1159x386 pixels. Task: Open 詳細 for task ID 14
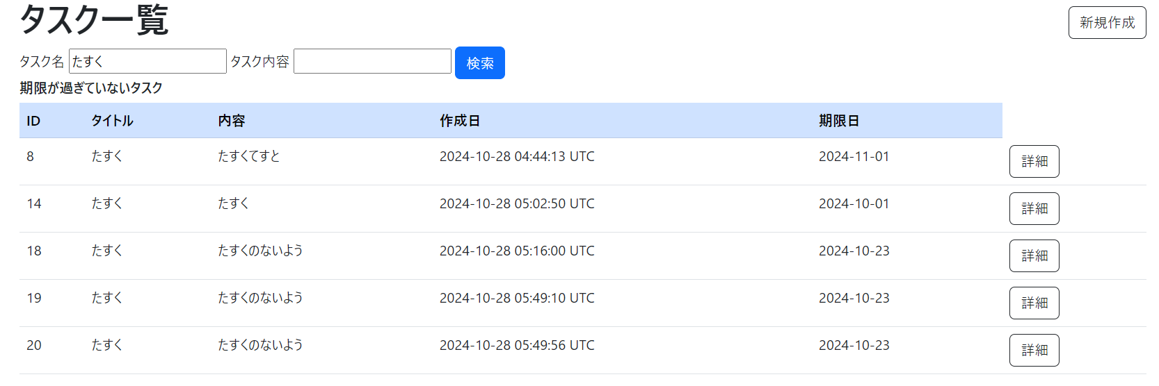pyautogui.click(x=1034, y=208)
